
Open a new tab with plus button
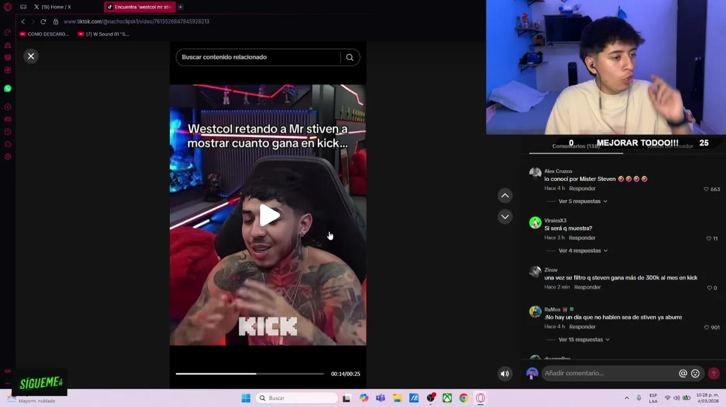coord(181,7)
